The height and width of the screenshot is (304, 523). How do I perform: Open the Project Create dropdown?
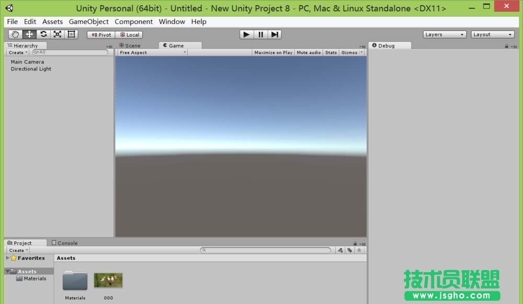(x=18, y=250)
